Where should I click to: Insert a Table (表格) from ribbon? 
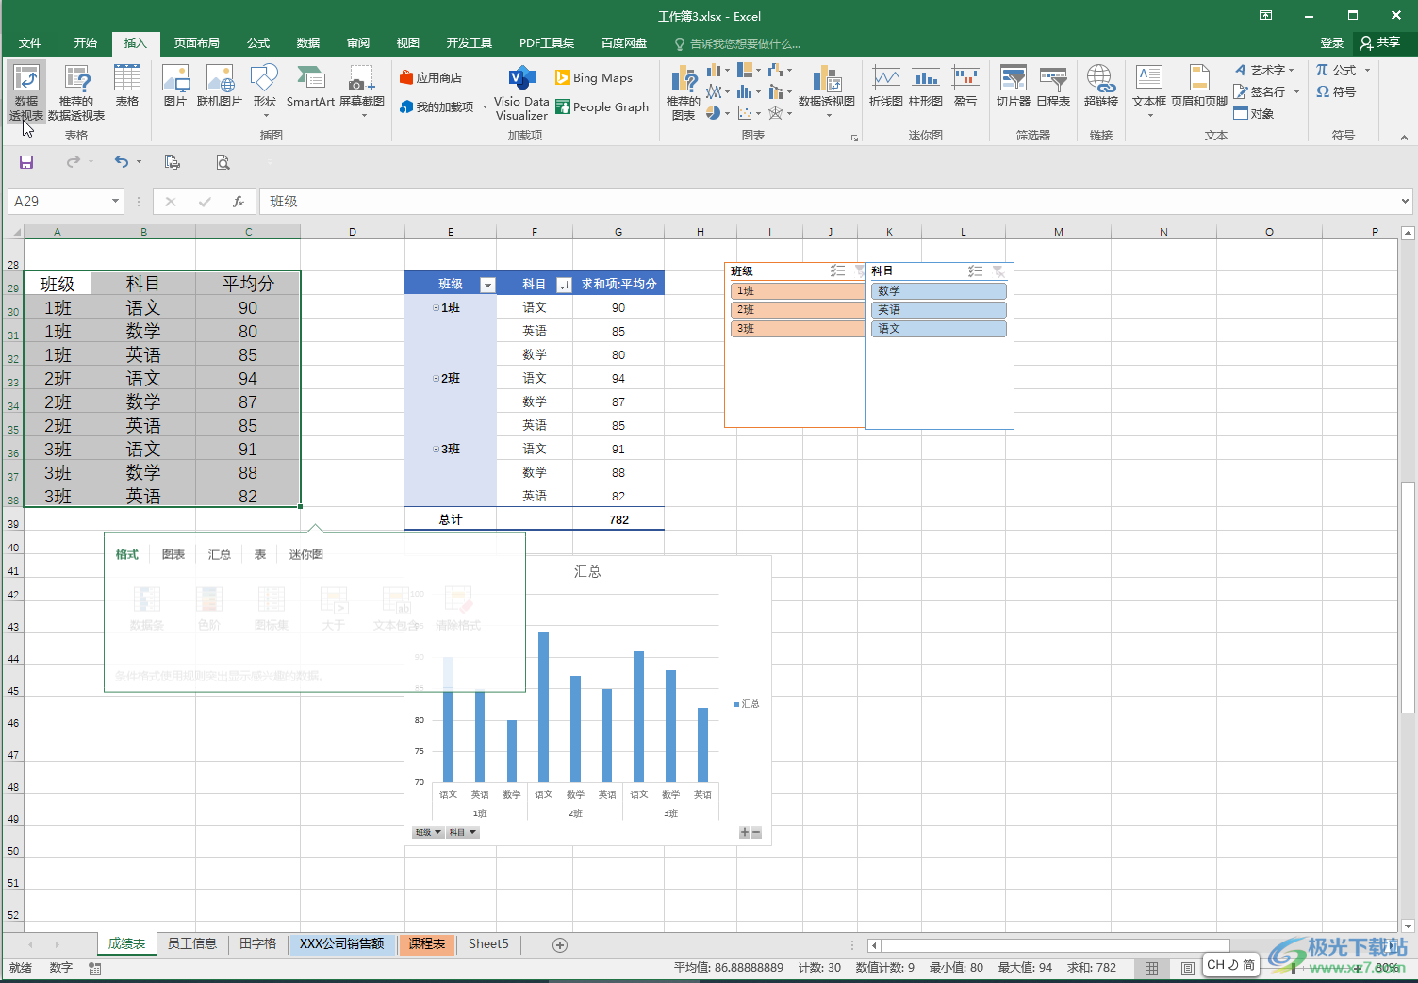tap(127, 87)
